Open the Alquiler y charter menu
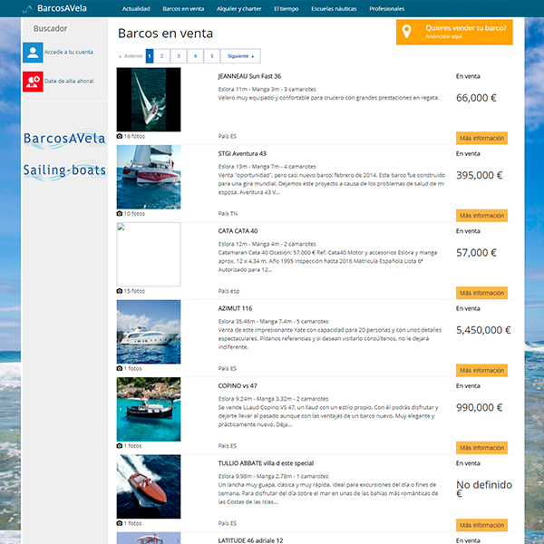 tap(239, 9)
